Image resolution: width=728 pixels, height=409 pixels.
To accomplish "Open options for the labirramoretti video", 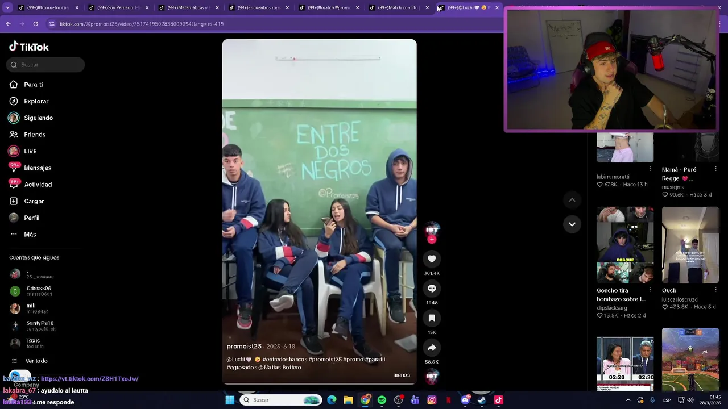I will 651,169.
